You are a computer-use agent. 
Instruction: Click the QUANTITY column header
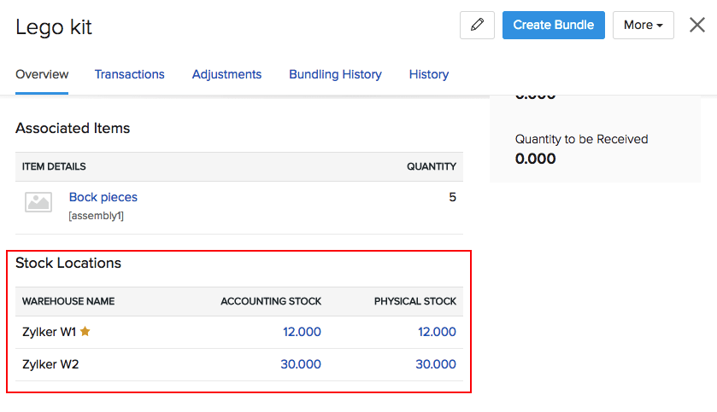(432, 166)
